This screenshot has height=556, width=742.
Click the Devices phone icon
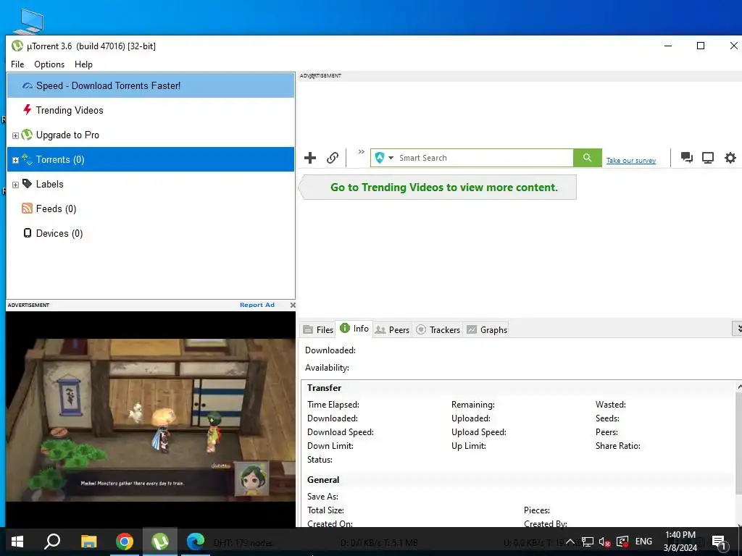28,232
